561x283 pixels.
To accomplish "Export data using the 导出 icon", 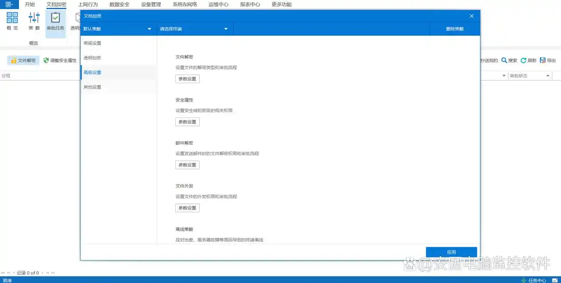I will coord(544,60).
